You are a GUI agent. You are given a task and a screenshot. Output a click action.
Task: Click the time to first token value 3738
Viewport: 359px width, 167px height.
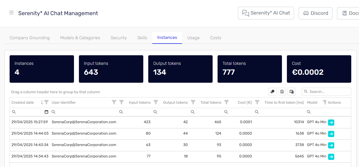pos(300,145)
